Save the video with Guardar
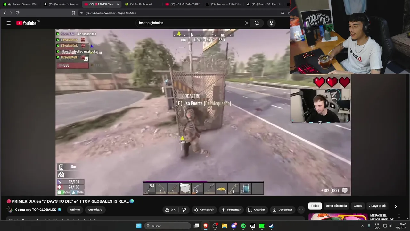The image size is (410, 231). (x=257, y=210)
